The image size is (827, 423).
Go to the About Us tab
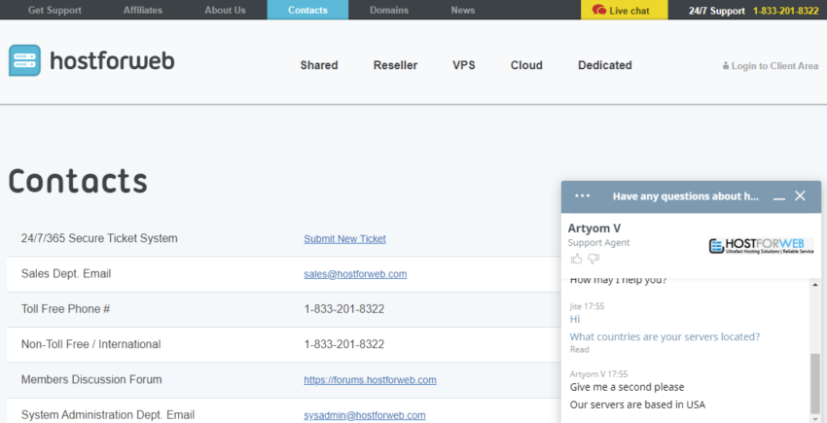[225, 10]
